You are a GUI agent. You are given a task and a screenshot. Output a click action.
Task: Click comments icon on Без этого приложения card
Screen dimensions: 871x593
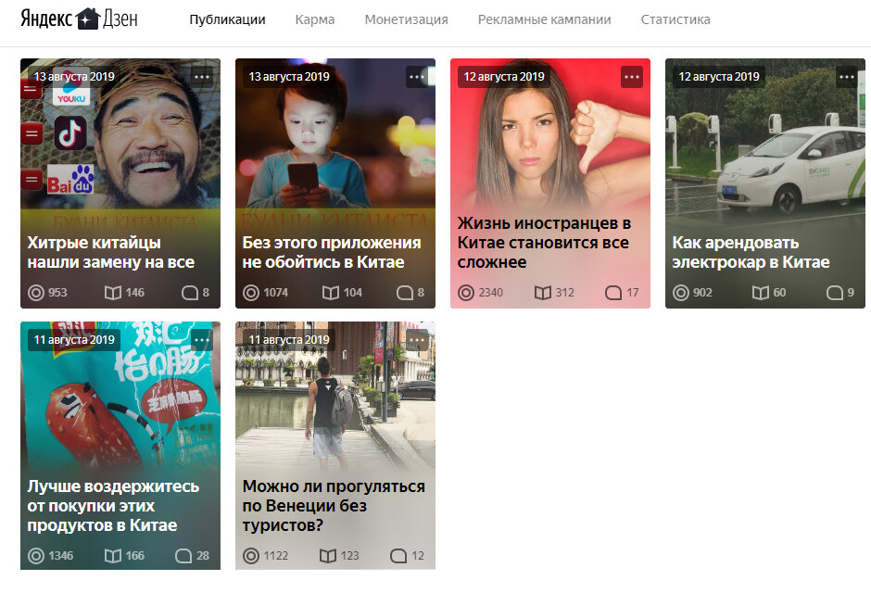coord(405,293)
